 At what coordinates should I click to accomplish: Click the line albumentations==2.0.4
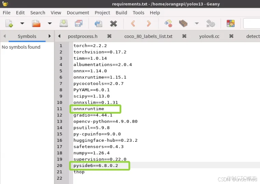point(103,64)
